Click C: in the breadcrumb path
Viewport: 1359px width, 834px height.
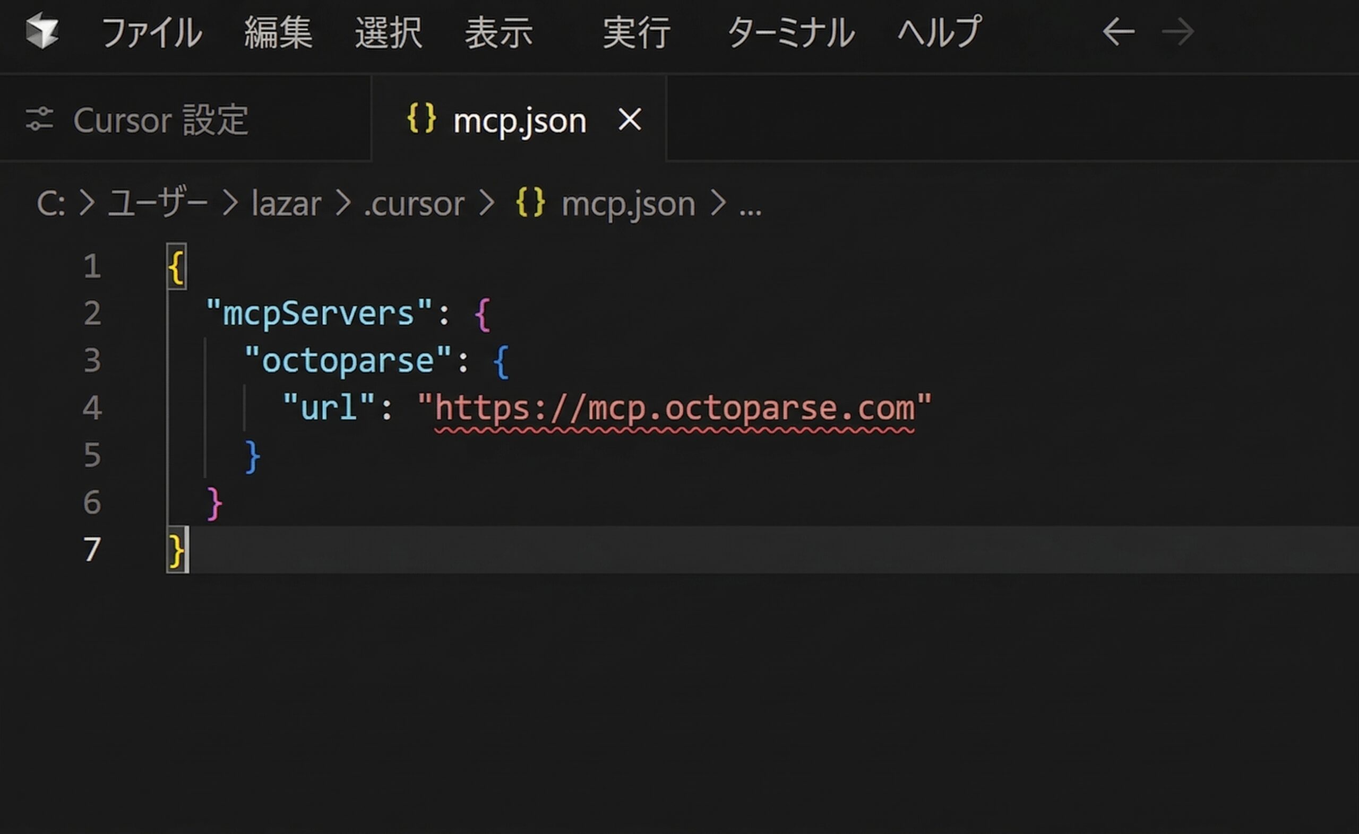click(51, 204)
